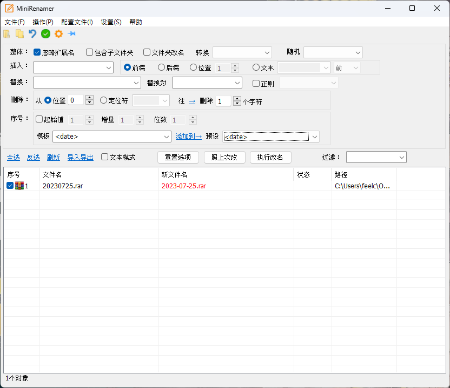Click the green checkmark apply icon

pyautogui.click(x=45, y=34)
